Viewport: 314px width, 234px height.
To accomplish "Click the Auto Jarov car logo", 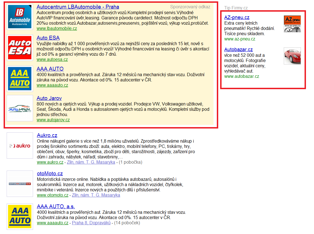I will point(20,108).
